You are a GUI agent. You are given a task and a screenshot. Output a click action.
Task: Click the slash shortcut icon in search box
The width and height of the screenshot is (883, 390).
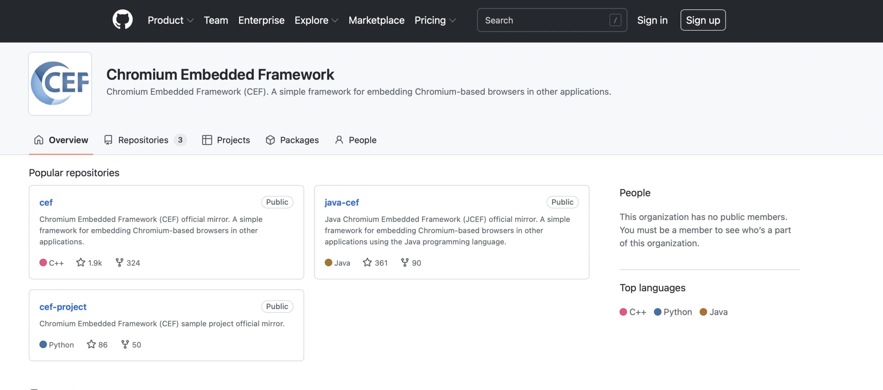click(615, 20)
